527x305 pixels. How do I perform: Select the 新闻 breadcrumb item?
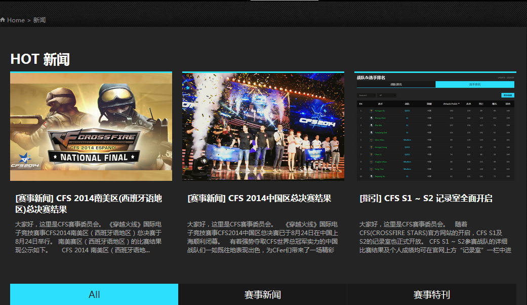pos(39,20)
